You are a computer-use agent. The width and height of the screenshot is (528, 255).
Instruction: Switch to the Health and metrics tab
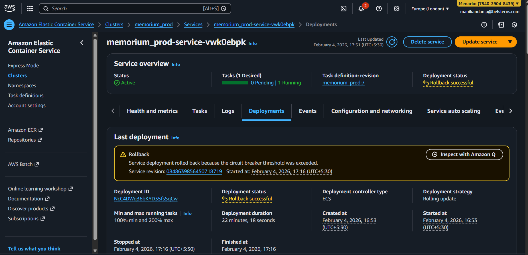pos(152,111)
